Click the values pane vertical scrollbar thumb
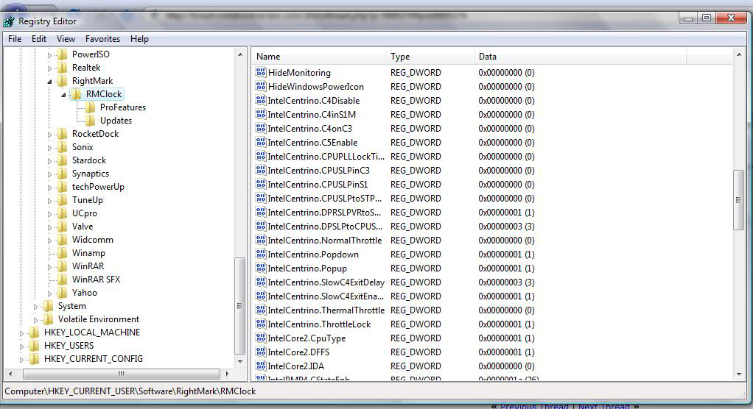 [x=738, y=200]
